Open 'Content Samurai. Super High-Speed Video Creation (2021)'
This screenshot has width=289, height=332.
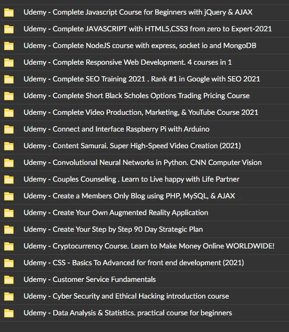[147, 146]
